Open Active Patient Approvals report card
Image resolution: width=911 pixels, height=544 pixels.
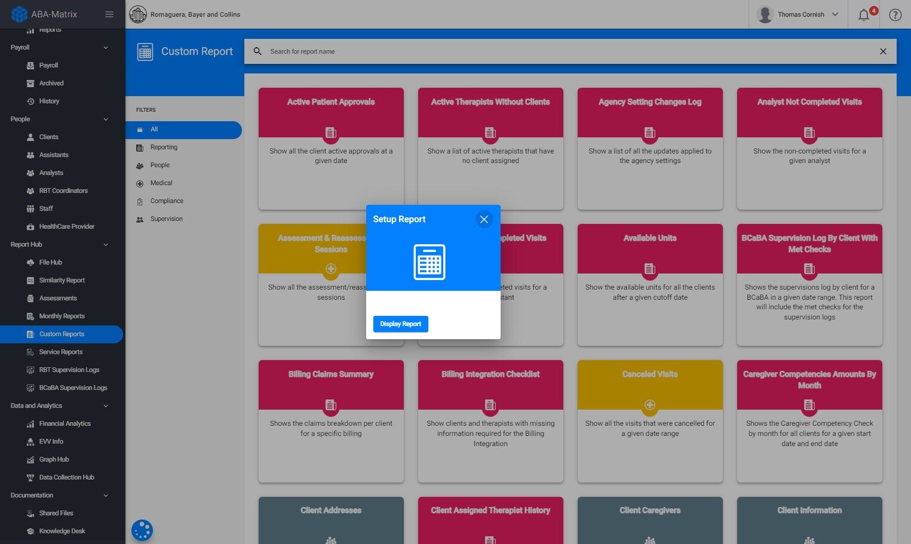pyautogui.click(x=331, y=149)
